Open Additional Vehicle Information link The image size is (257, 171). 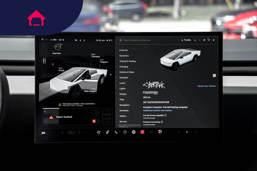point(157,111)
